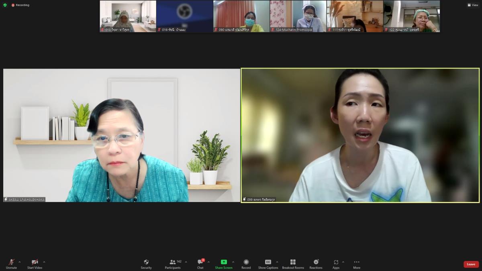Open Breakout Rooms

click(293, 264)
